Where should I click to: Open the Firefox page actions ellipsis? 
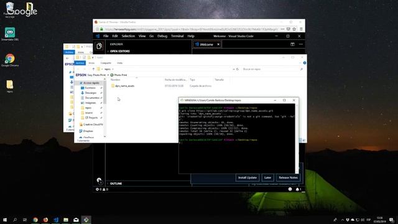point(282,29)
